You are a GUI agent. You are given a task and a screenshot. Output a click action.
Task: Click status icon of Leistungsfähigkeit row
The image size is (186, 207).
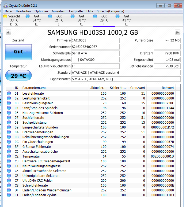[9, 98]
